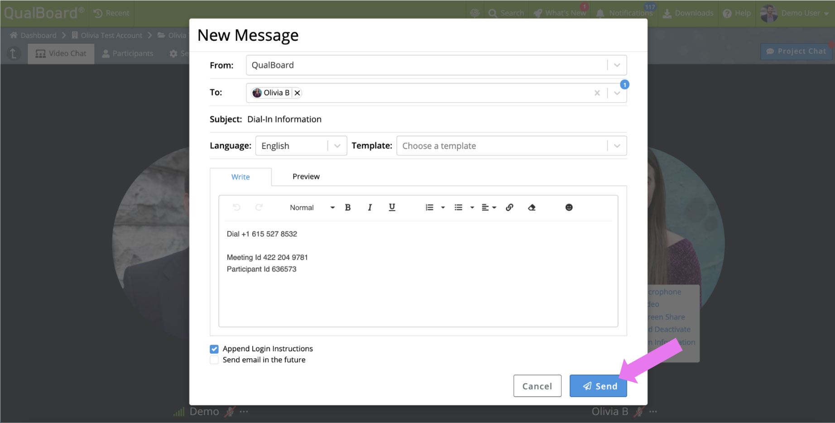Apply underline formatting to the message
The image size is (835, 423).
tap(392, 207)
